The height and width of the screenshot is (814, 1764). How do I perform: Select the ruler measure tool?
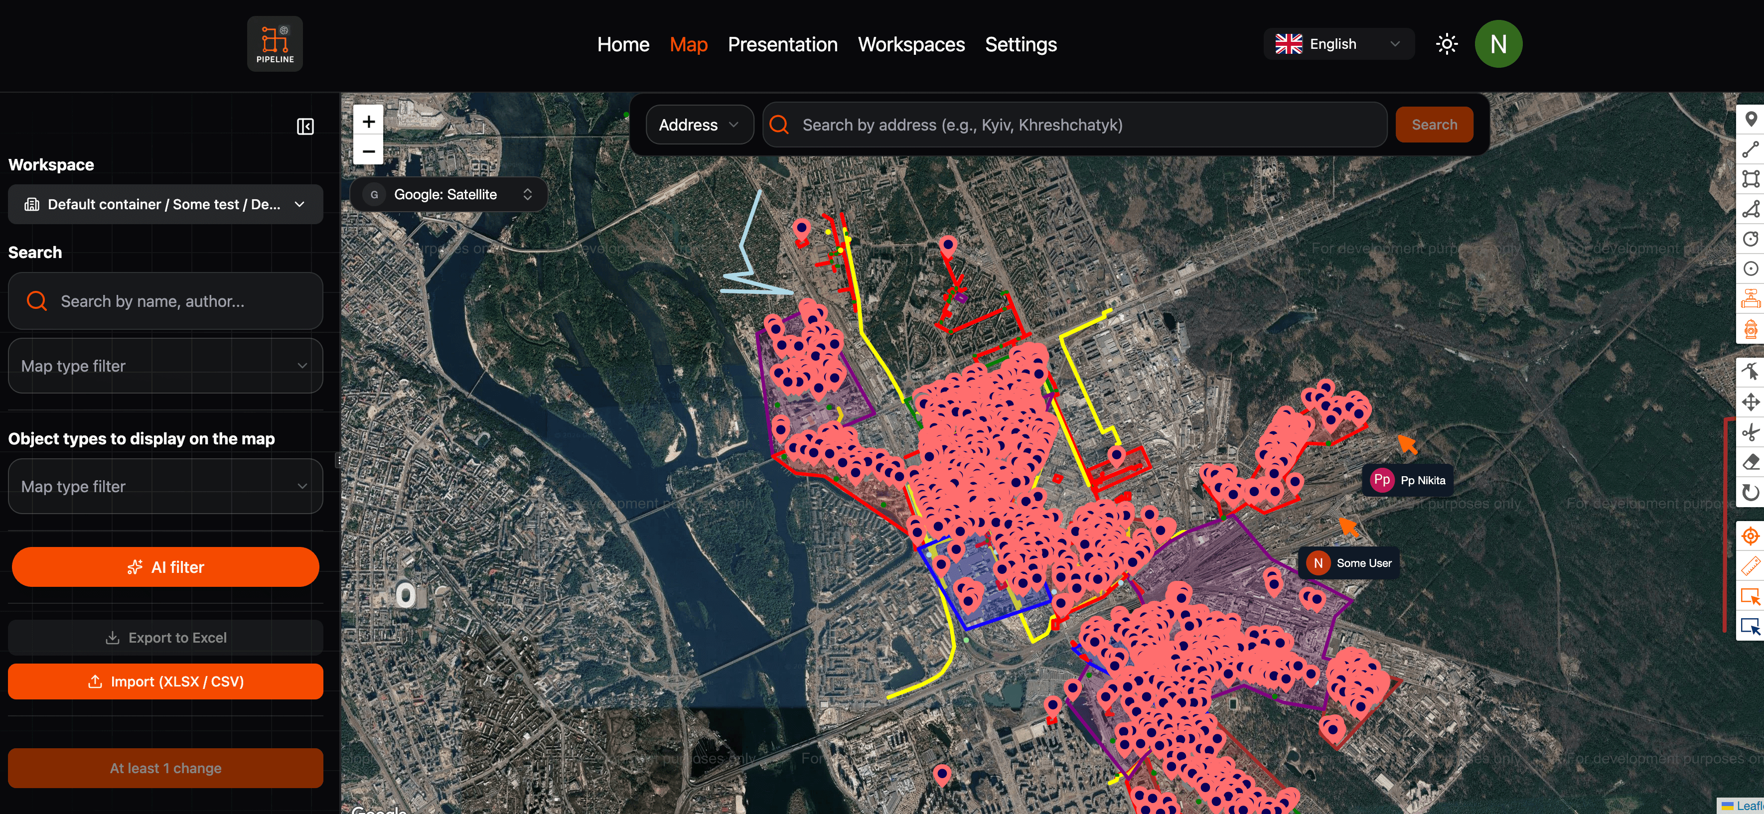(1751, 566)
